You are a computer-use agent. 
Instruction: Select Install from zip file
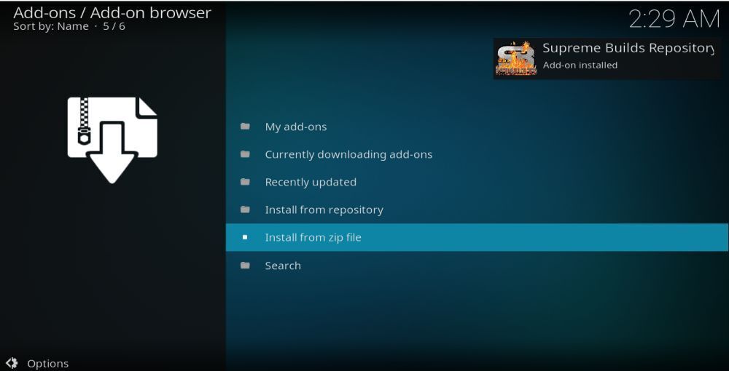pos(477,237)
